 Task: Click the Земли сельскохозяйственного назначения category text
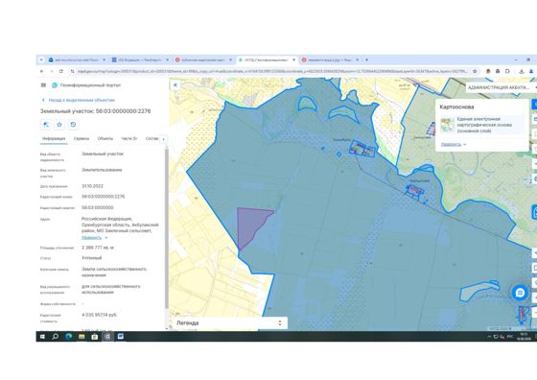114,273
